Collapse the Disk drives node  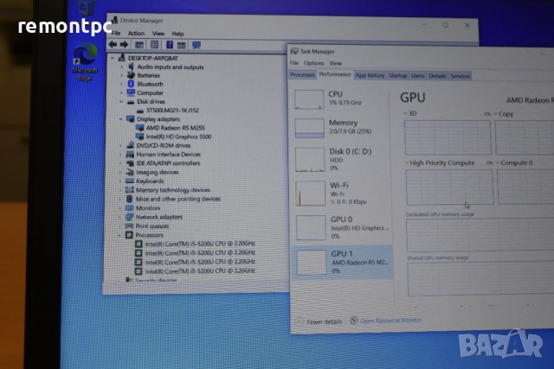click(x=121, y=102)
